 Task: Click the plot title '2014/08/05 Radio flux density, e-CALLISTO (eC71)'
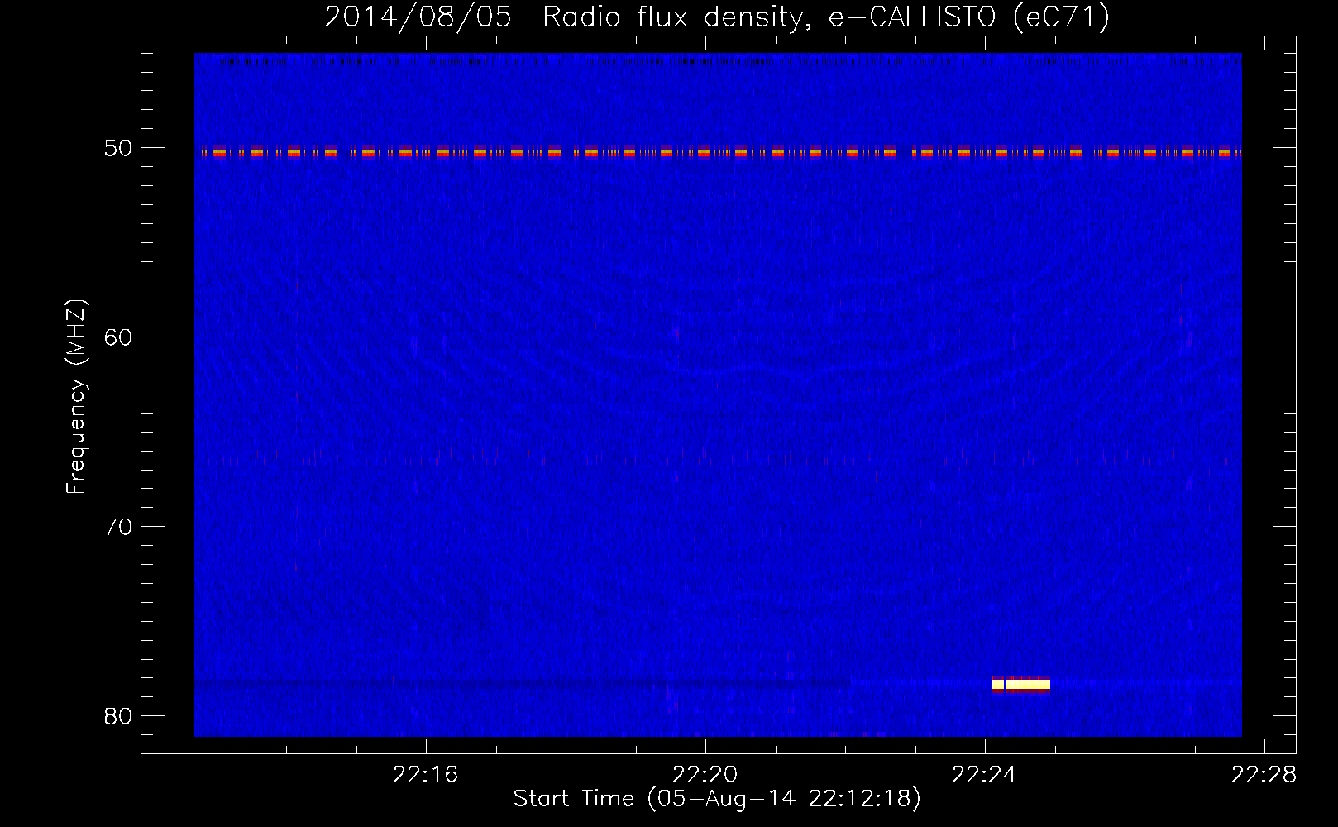[717, 17]
